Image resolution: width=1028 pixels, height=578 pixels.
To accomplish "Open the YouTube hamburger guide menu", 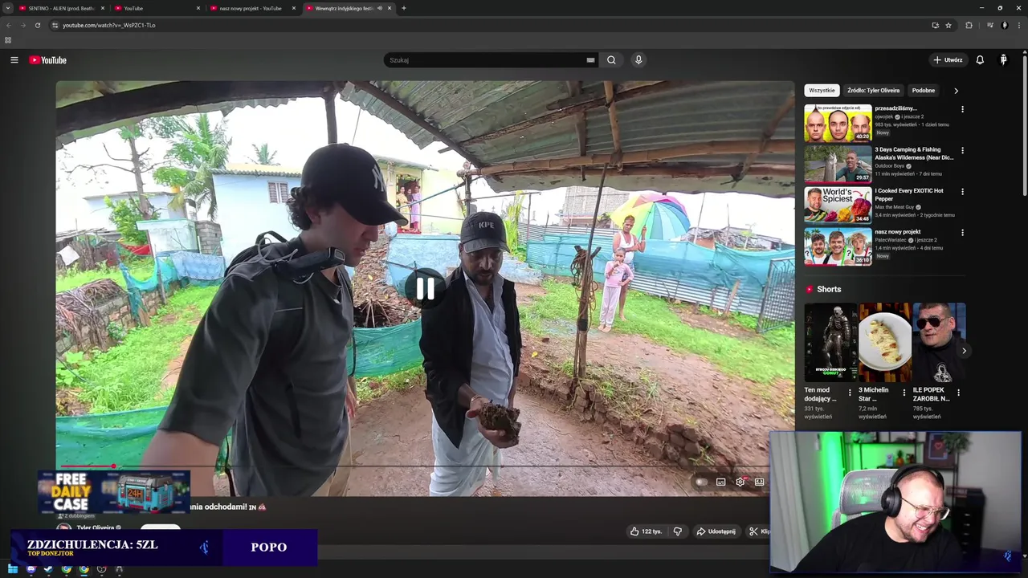I will click(14, 60).
